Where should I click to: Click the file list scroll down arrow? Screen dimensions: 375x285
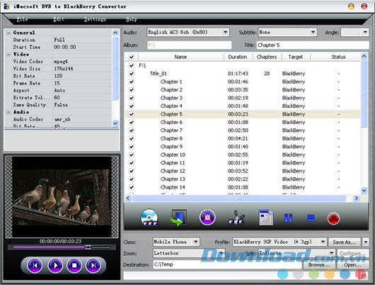364,191
